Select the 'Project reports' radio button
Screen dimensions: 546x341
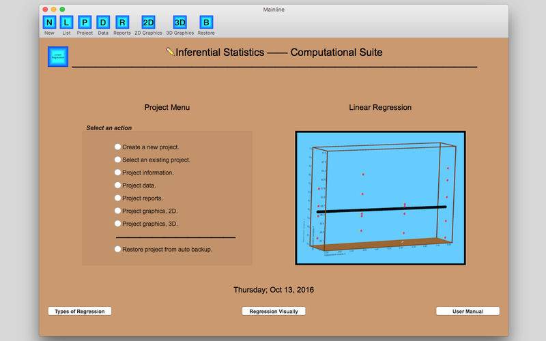(118, 198)
